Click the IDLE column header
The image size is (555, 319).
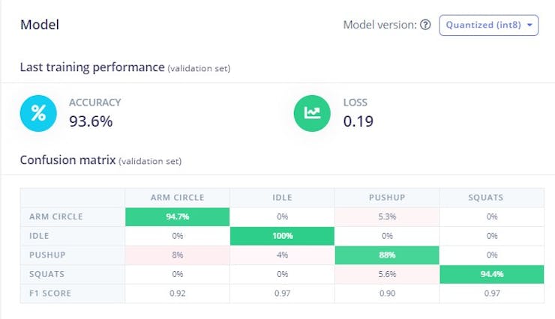282,198
